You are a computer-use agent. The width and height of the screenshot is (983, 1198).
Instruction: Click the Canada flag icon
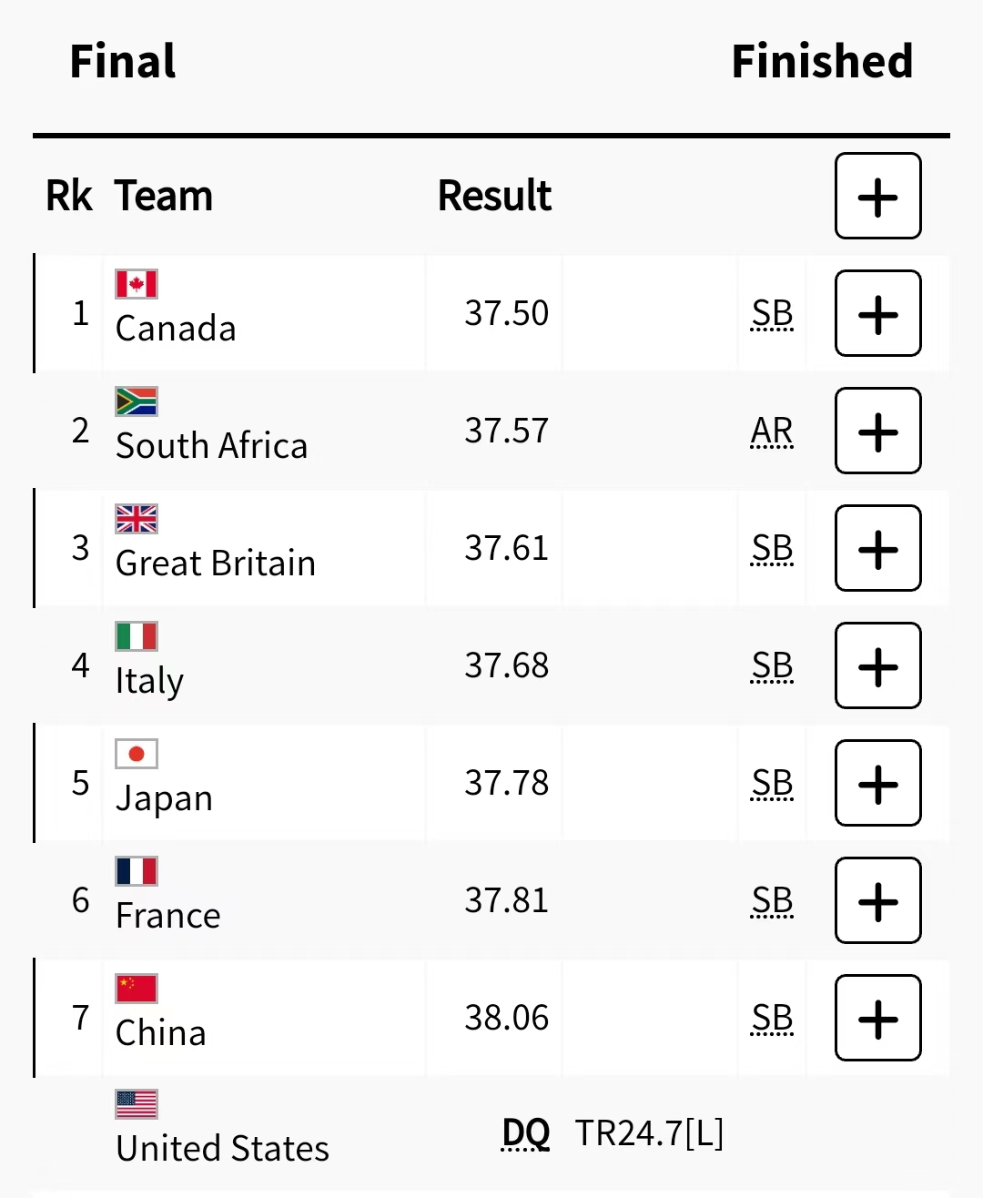point(137,284)
